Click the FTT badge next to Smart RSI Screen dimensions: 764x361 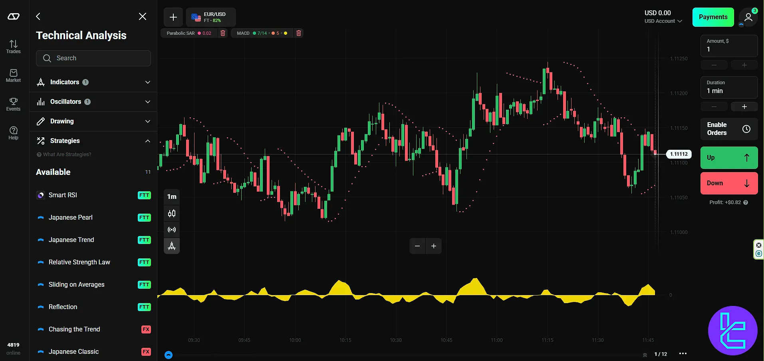tap(144, 195)
